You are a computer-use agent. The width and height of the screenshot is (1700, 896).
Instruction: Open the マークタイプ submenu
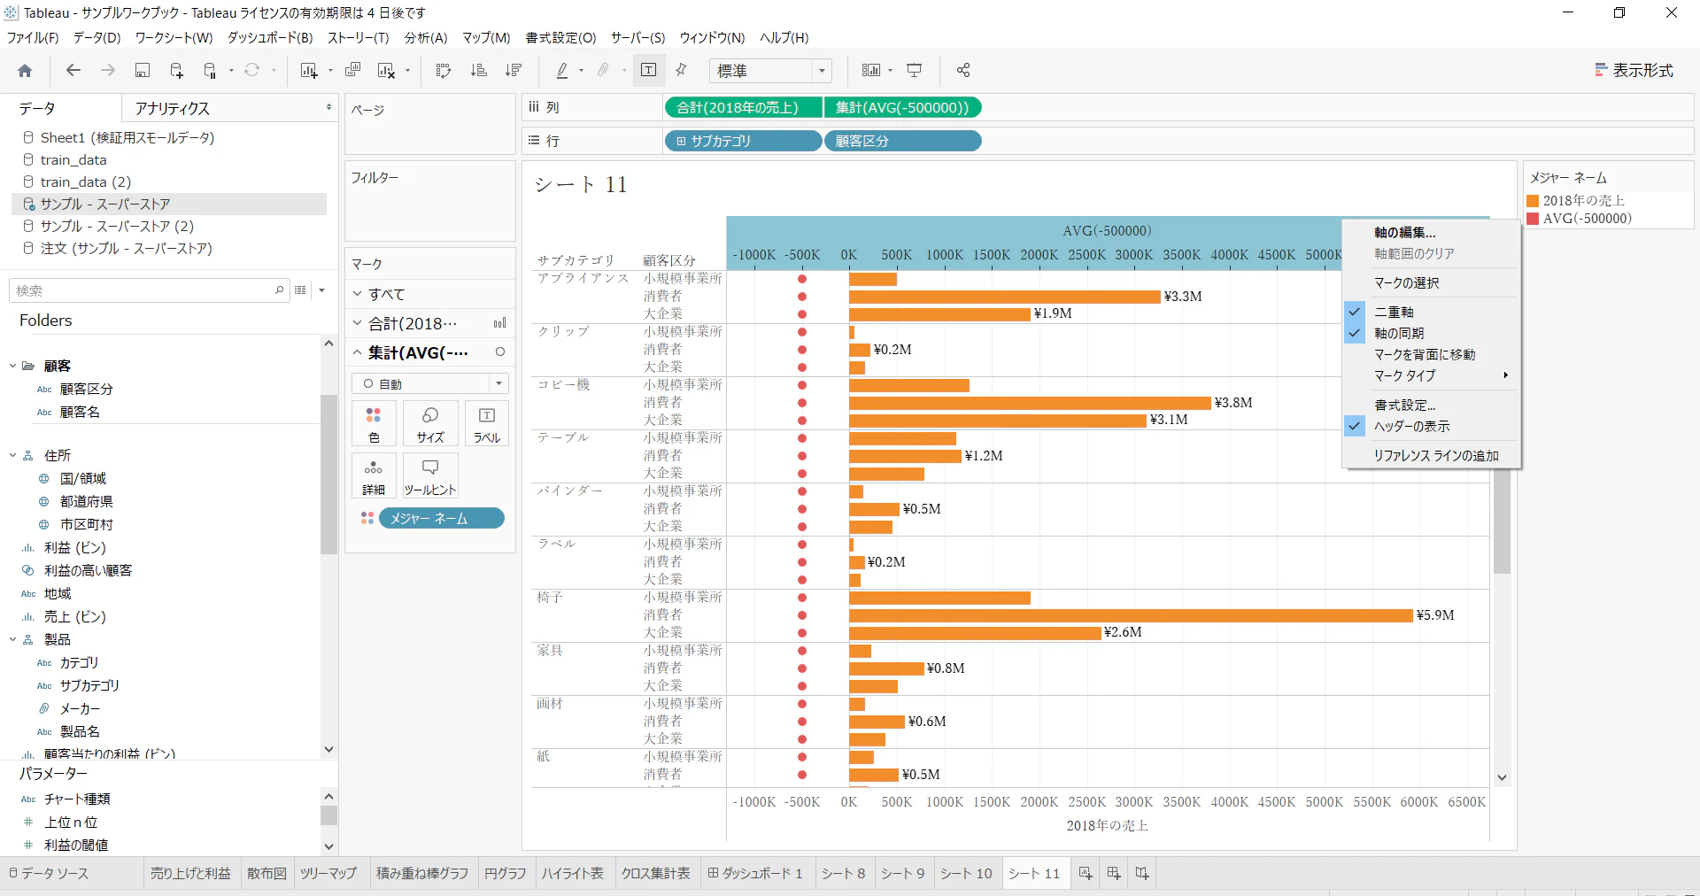pyautogui.click(x=1431, y=375)
